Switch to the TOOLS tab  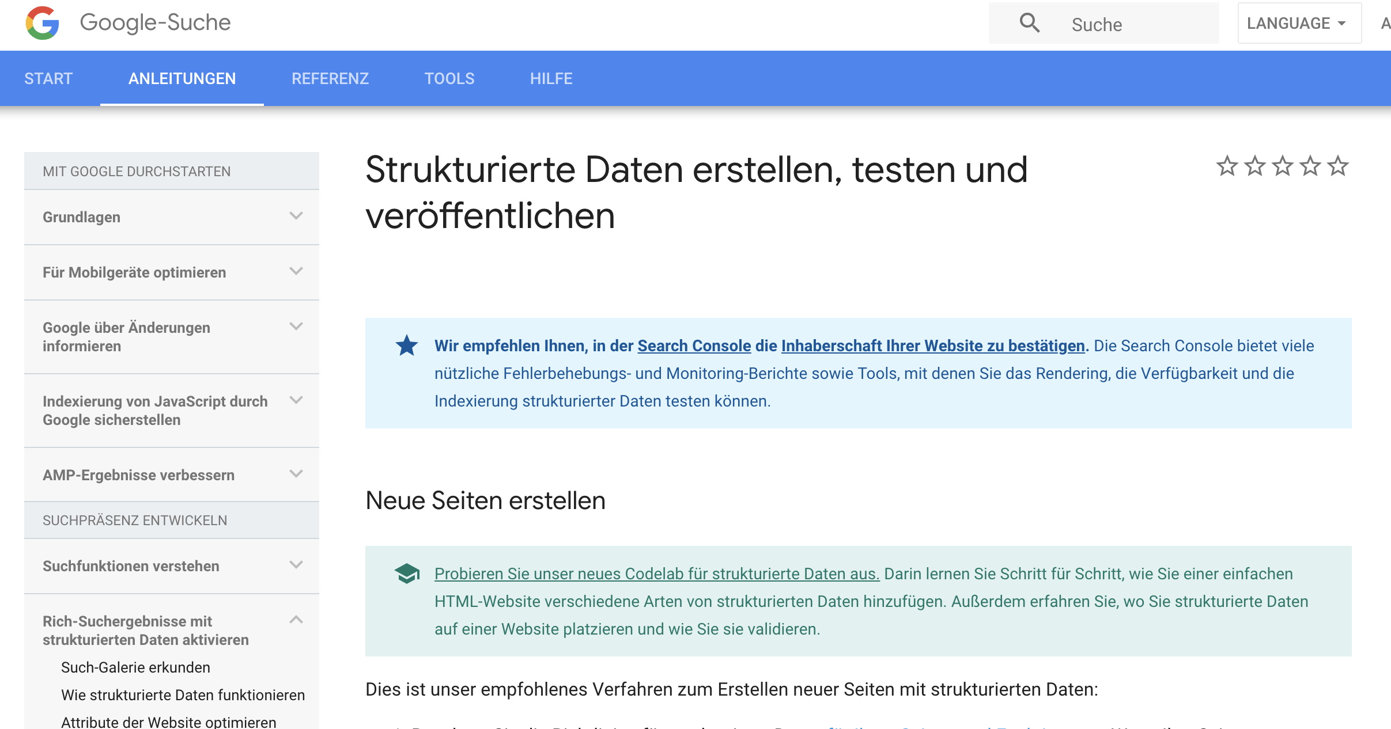[x=449, y=78]
